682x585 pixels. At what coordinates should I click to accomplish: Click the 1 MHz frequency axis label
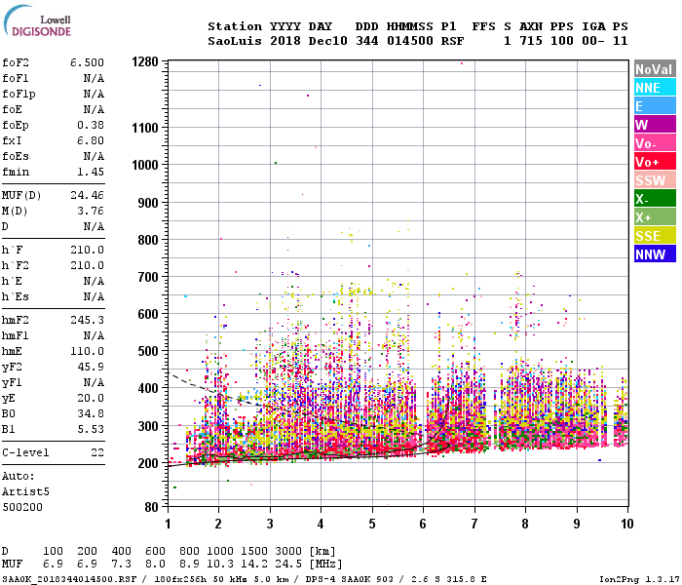pos(168,524)
